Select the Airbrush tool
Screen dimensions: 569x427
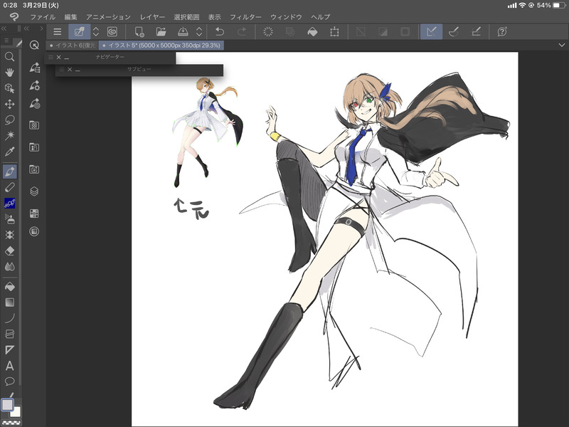coord(9,219)
